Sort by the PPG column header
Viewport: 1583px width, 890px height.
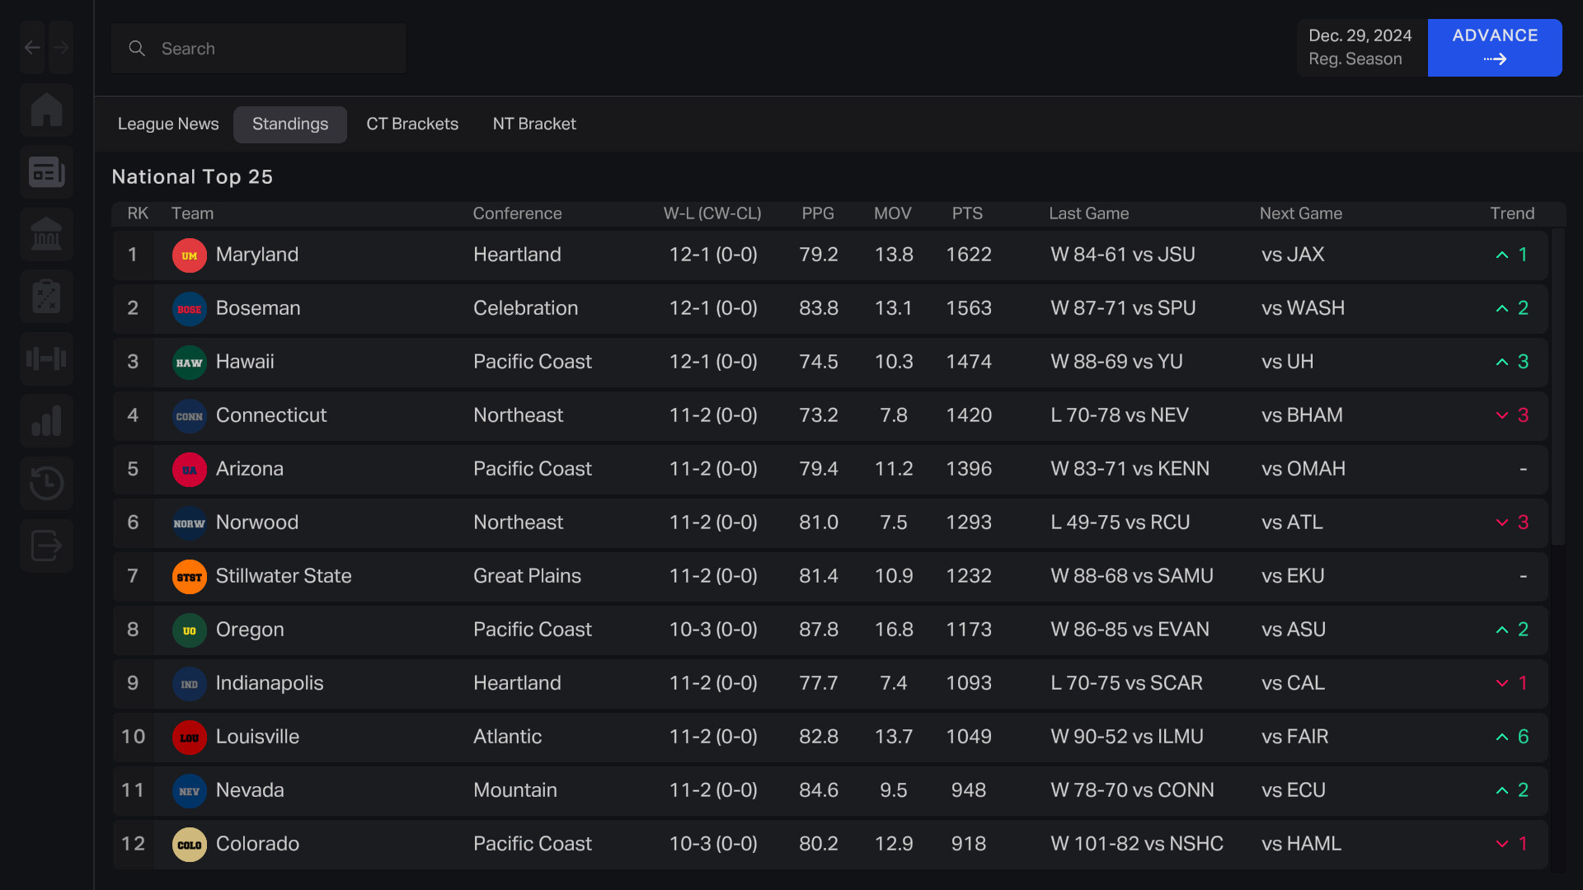(817, 213)
